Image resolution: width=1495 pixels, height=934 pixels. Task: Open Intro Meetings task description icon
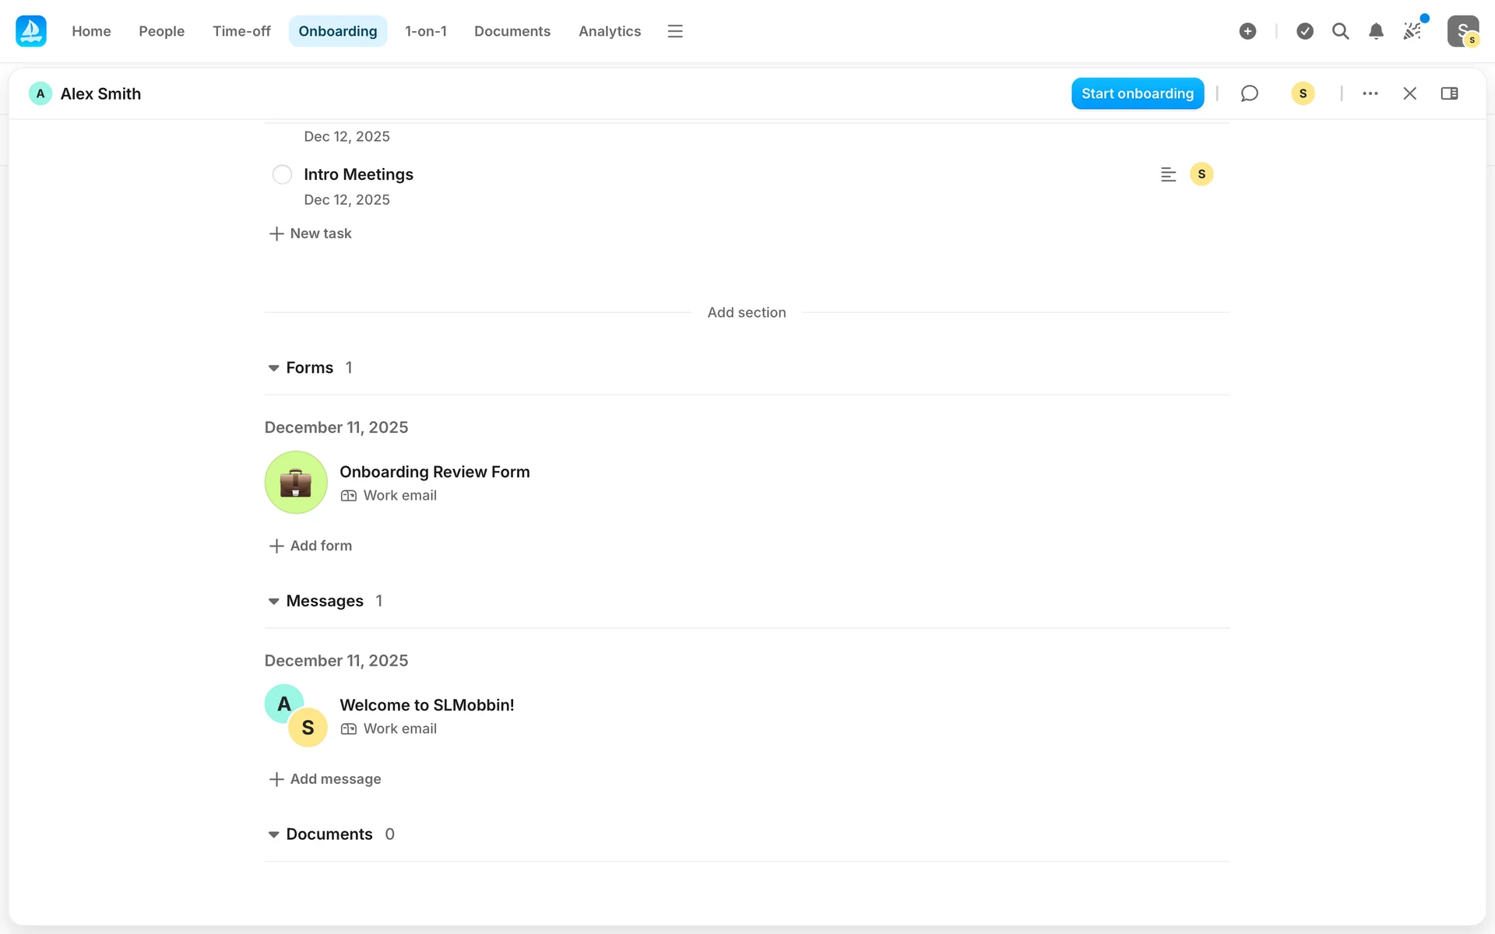click(x=1168, y=174)
